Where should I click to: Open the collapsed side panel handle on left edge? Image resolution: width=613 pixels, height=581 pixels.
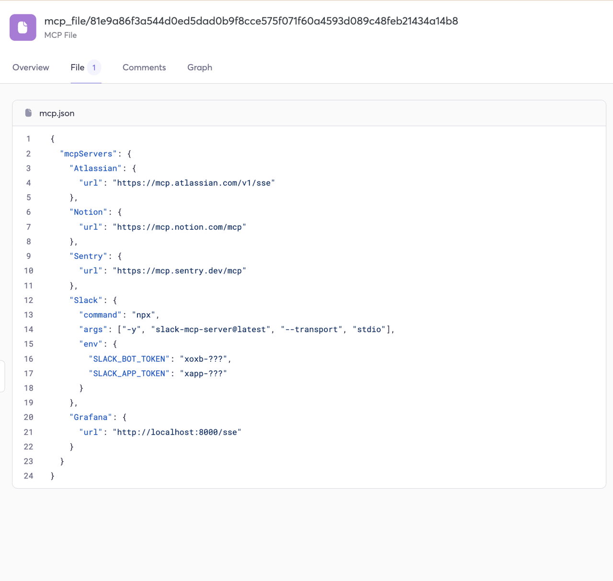tap(2, 376)
